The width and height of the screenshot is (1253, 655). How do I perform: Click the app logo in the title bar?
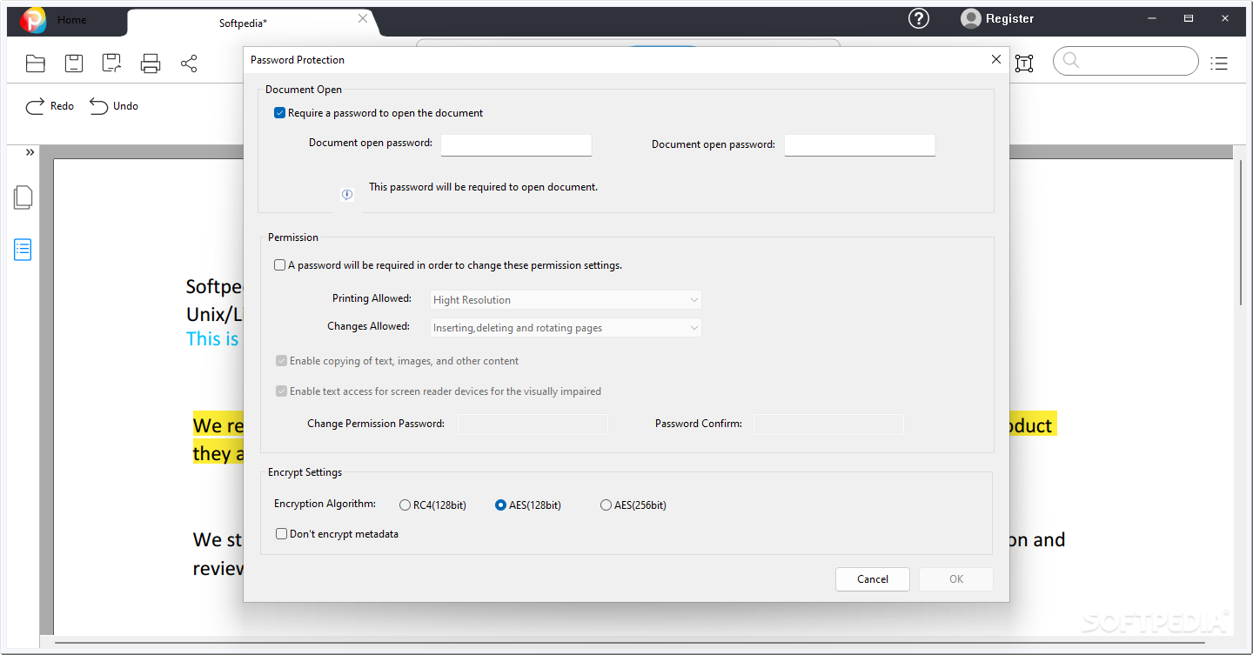coord(33,19)
